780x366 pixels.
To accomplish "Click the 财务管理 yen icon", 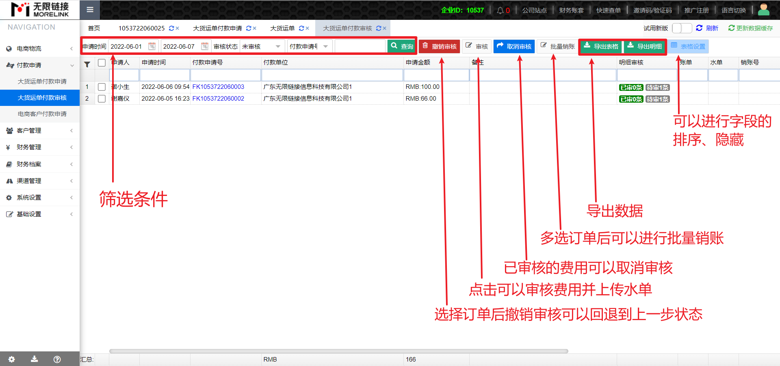I will pyautogui.click(x=8, y=147).
